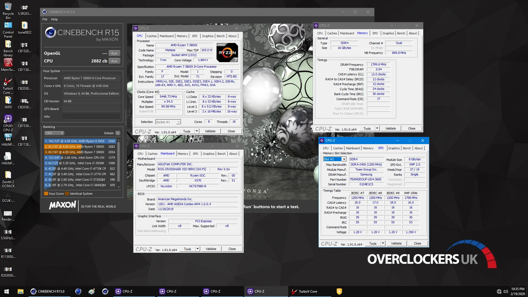Open the Bench library desktop icon
This screenshot has height=297, width=528.
(x=8, y=49)
